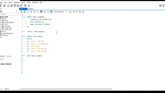Save snippet with the star icon
This screenshot has width=165, height=93.
tap(70, 12)
